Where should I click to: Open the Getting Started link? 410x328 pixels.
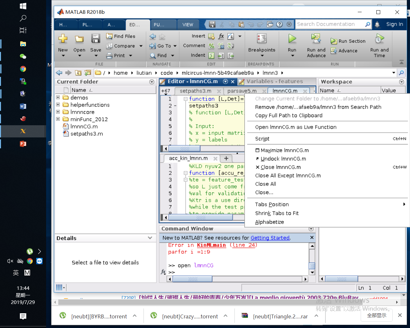click(x=270, y=238)
